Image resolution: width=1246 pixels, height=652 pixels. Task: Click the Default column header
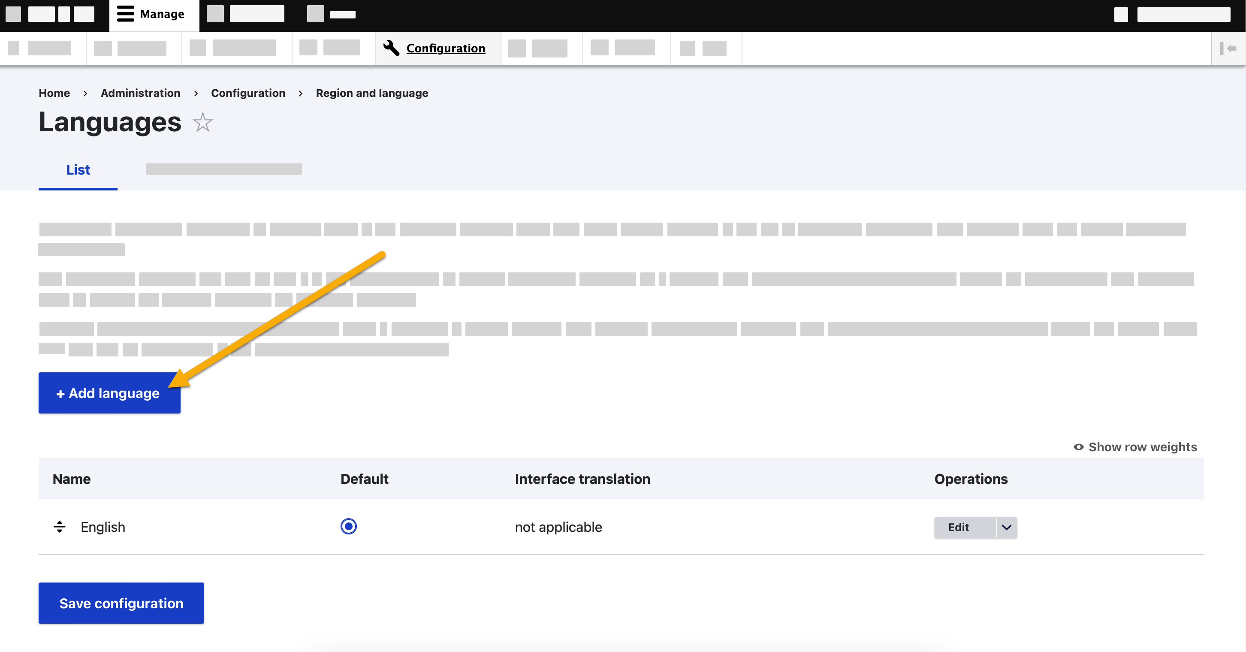[364, 479]
